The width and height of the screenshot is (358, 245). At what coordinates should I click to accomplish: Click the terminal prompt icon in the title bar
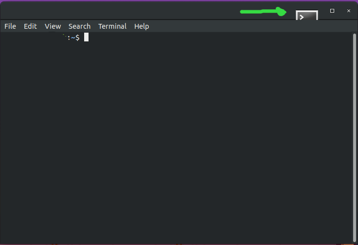[306, 15]
